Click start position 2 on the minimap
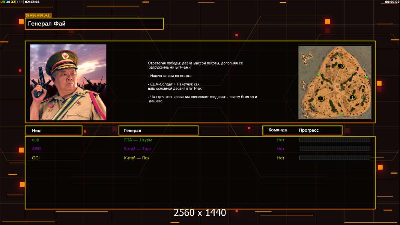This screenshot has height=225, width=400. pos(352,97)
